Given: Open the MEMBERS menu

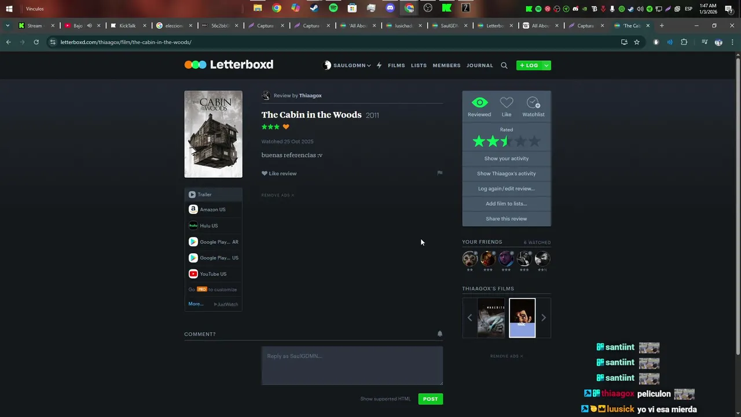Looking at the screenshot, I should point(446,65).
